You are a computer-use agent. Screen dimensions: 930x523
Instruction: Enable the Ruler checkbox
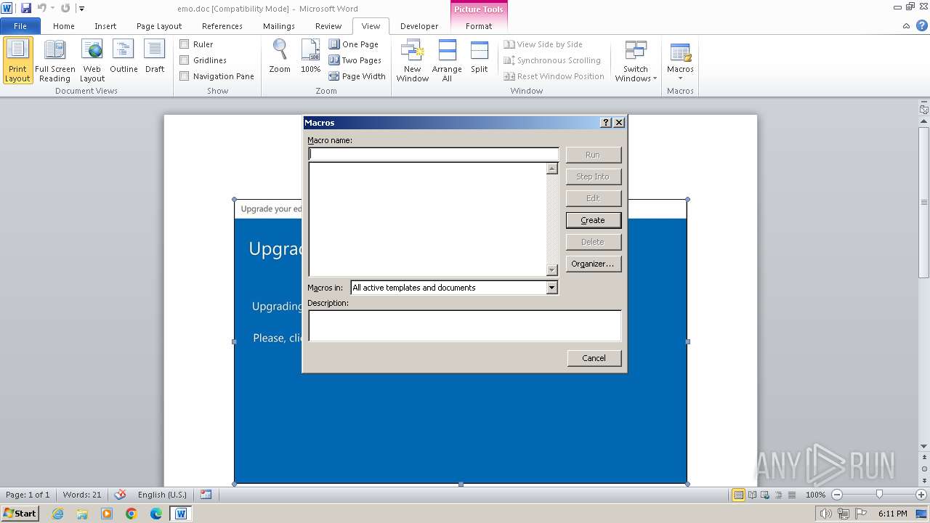point(185,44)
